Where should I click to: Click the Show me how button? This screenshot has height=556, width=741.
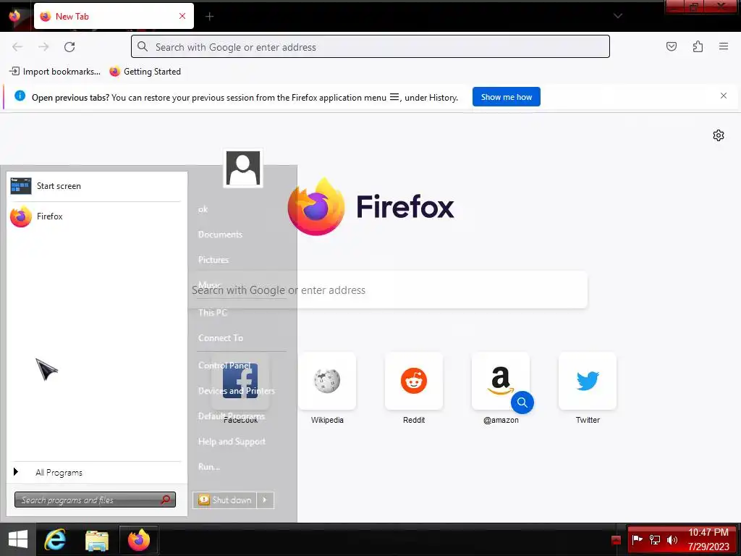tap(506, 97)
